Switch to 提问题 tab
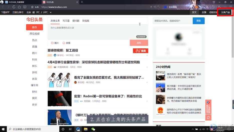Image resolution: width=234 pixels, height=132 pixels. click(x=76, y=21)
